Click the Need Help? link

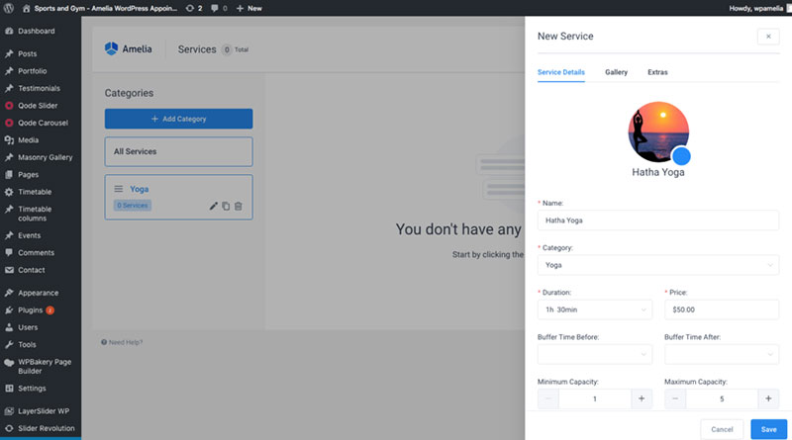click(x=122, y=342)
